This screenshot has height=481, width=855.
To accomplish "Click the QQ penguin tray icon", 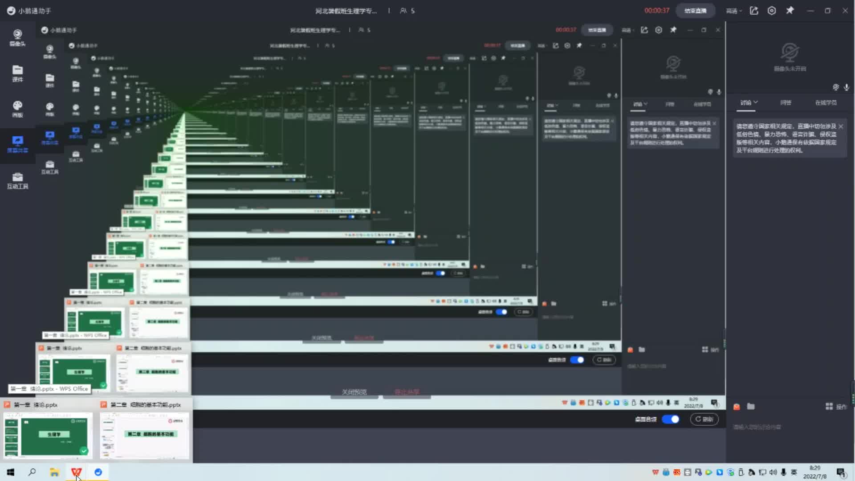I will [x=666, y=472].
